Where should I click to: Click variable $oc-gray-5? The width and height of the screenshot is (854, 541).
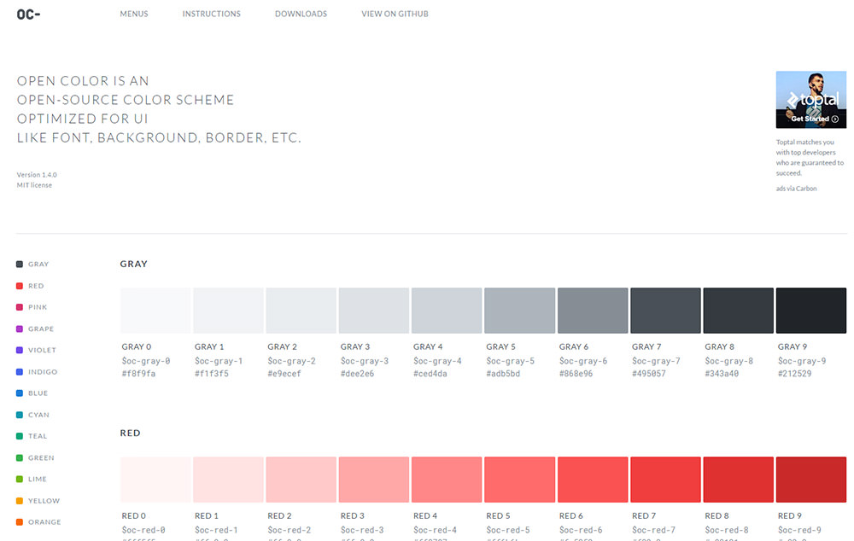[x=511, y=361]
